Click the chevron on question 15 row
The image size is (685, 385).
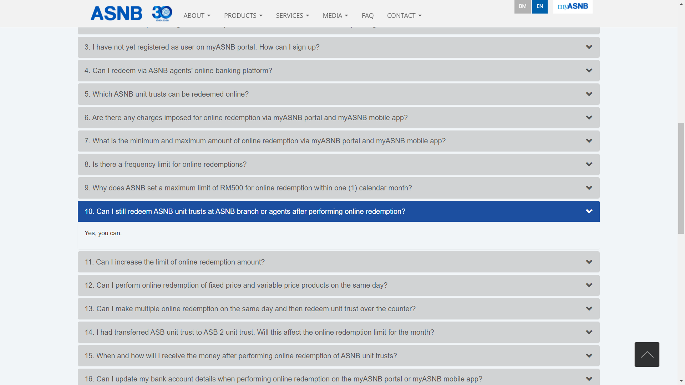coord(589,356)
